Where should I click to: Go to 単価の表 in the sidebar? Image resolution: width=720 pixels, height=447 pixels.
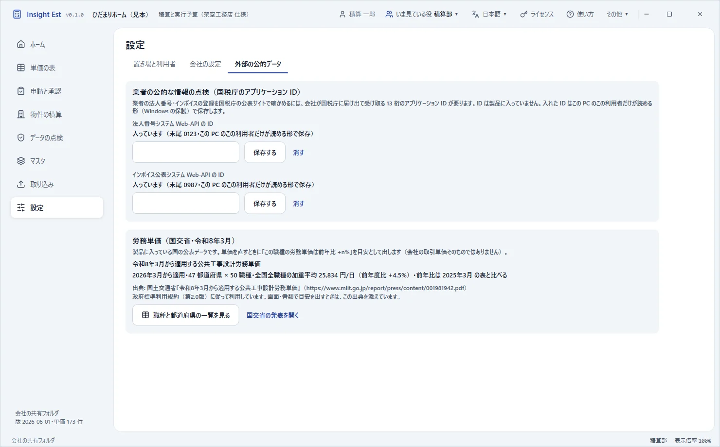pyautogui.click(x=57, y=68)
